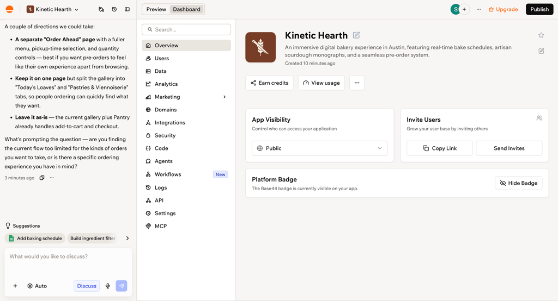The height and width of the screenshot is (301, 558).
Task: Open the MCP section
Action: 186,226
